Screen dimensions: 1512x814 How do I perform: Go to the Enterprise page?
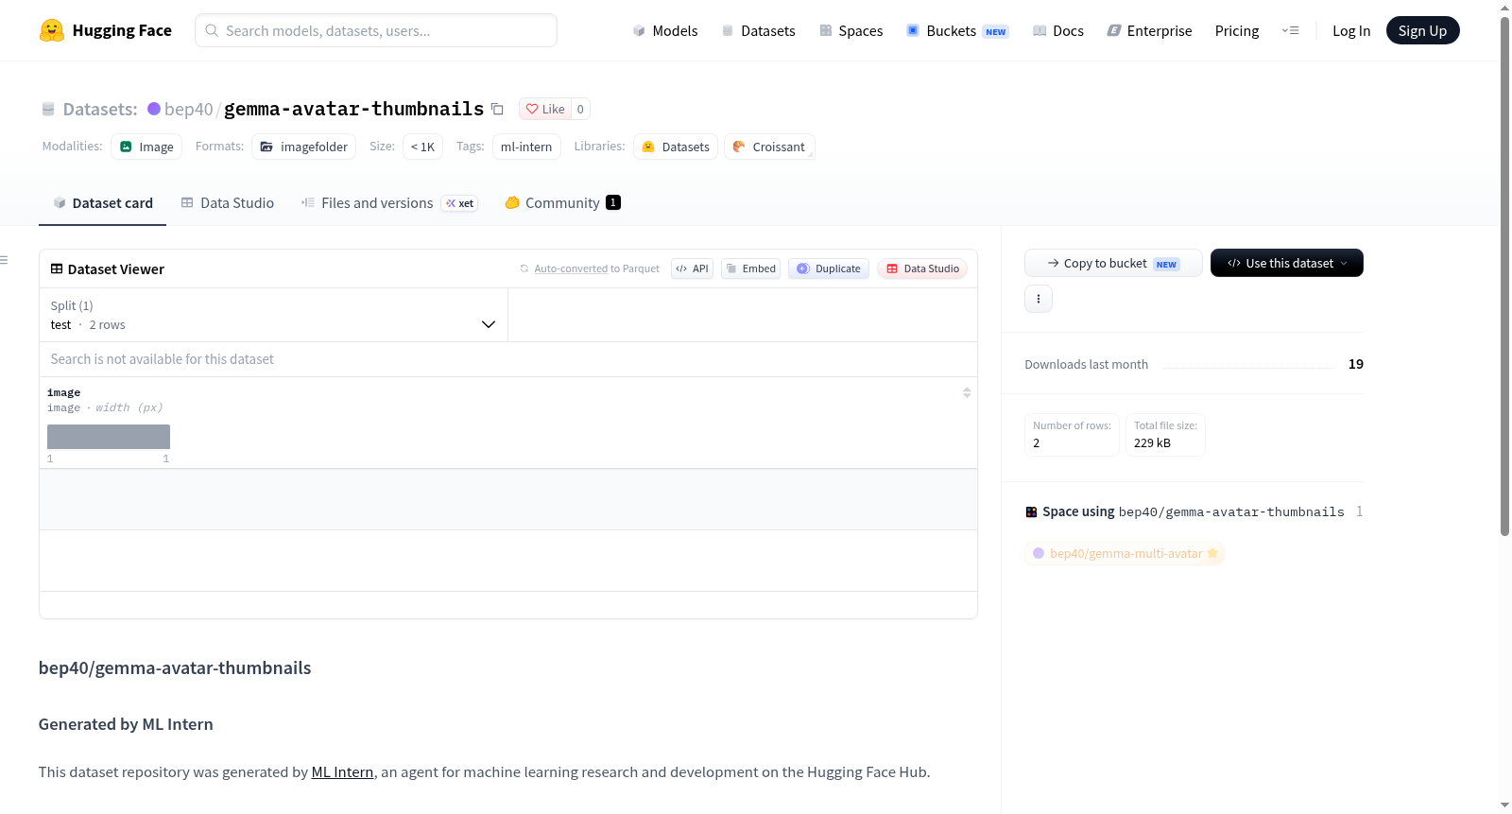click(1149, 30)
